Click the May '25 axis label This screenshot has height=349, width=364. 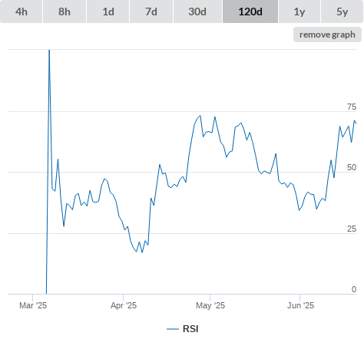pyautogui.click(x=210, y=305)
